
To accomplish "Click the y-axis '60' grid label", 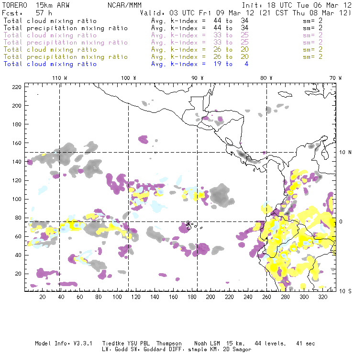I will pos(18,236).
